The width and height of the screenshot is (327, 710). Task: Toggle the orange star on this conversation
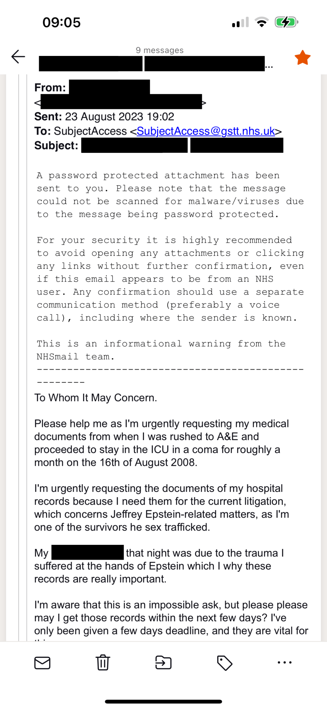tap(302, 58)
